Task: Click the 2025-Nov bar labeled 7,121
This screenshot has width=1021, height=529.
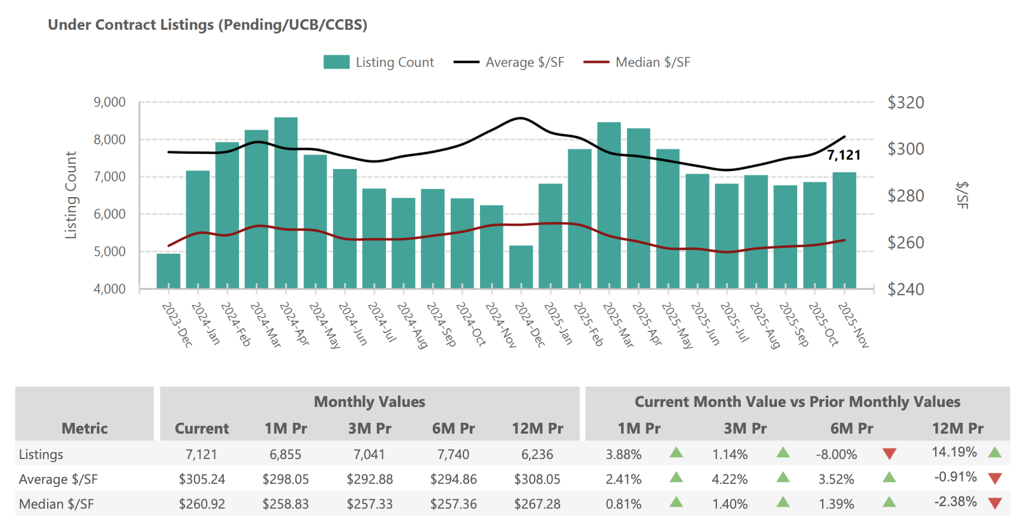Action: [x=844, y=230]
